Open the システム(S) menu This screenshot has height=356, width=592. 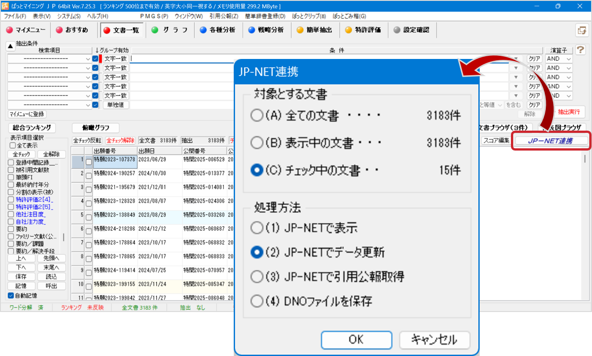point(69,16)
